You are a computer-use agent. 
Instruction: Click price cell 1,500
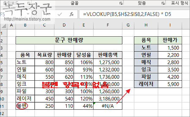click(x=170, y=48)
